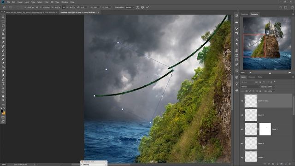Open the blend mode Normal dropdown
This screenshot has width=295, height=166.
point(250,87)
